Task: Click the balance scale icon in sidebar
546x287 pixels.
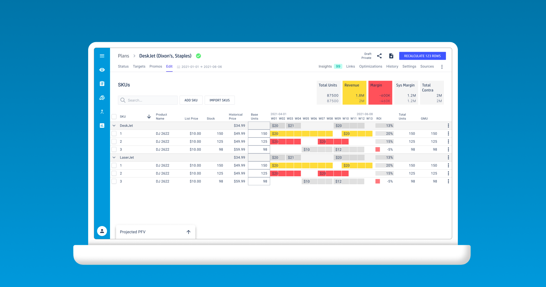Action: (x=102, y=98)
